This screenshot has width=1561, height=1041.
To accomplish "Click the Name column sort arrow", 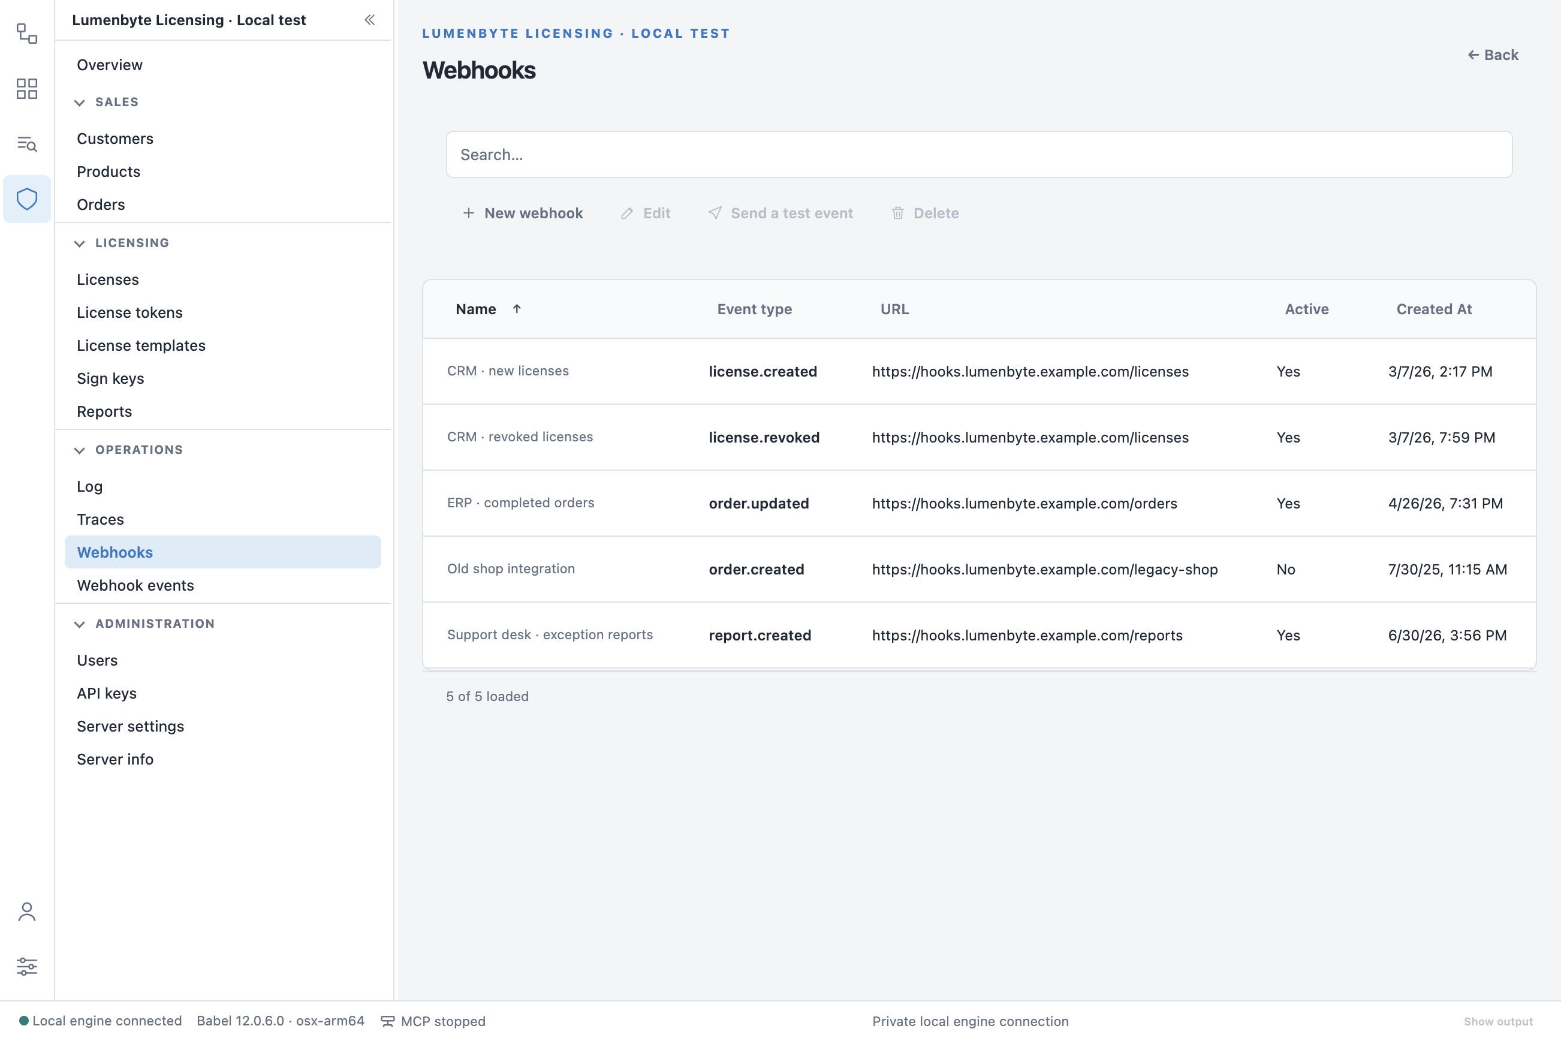I will pyautogui.click(x=516, y=309).
